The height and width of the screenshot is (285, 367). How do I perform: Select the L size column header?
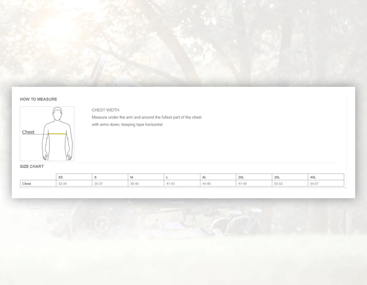click(x=167, y=177)
